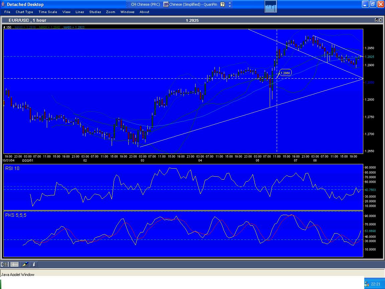Restore the EUR/USD chart inner window

tap(376, 20)
